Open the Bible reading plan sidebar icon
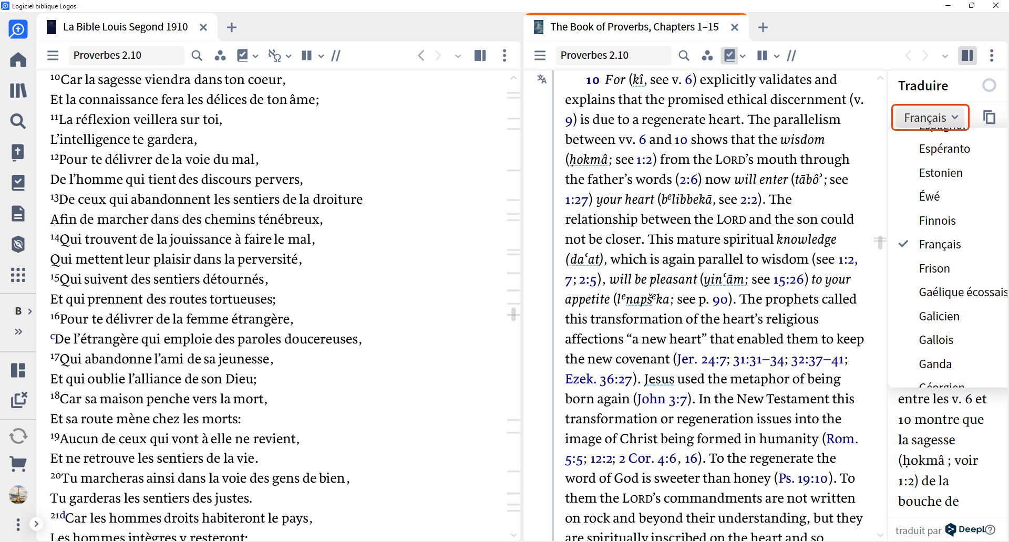Image resolution: width=1009 pixels, height=542 pixels. [x=18, y=152]
